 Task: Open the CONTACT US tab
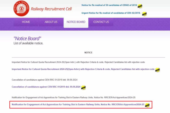[x=101, y=22]
